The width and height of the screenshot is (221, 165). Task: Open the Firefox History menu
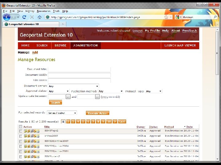pos(30,11)
